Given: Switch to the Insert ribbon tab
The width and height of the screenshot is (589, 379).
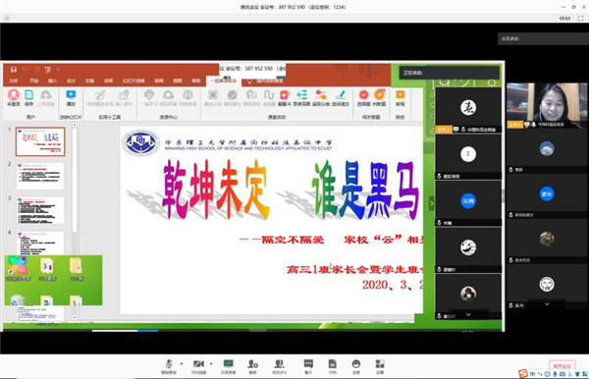Looking at the screenshot, I should (52, 81).
